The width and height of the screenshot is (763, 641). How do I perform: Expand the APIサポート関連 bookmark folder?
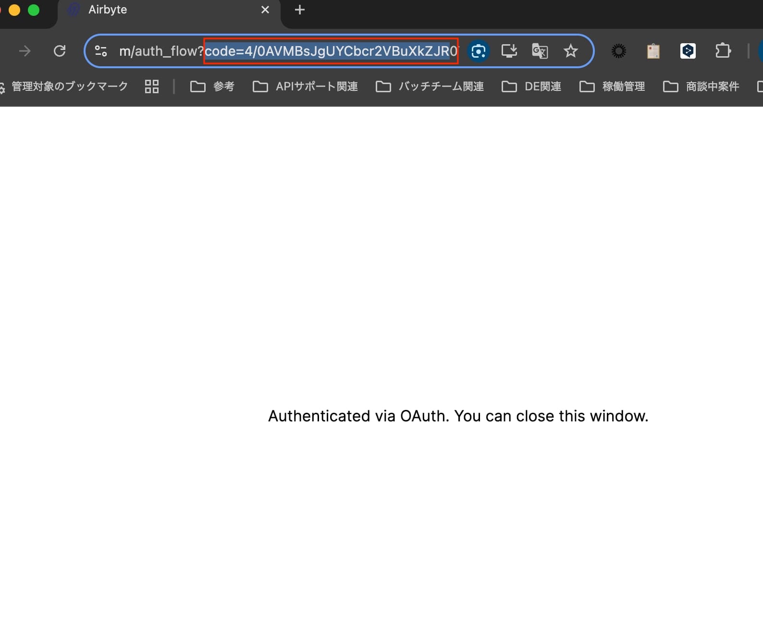305,86
